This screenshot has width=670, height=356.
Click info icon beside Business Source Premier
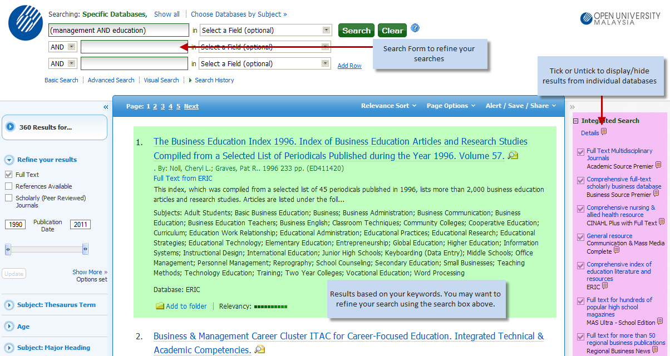[656, 194]
